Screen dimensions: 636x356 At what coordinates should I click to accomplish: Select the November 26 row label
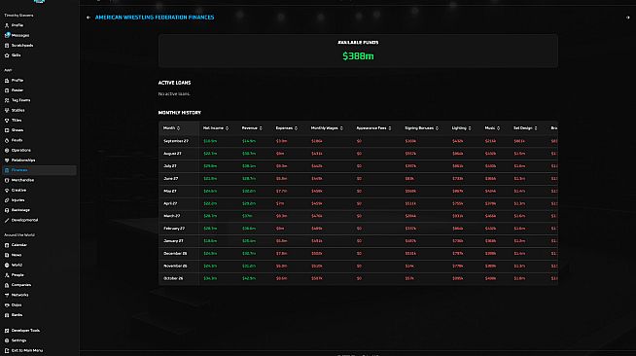click(175, 267)
